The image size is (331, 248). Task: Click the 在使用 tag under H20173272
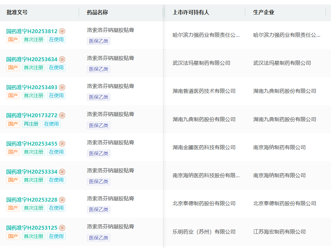tap(51, 124)
